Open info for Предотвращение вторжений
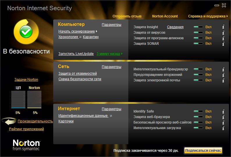Screen dimensions: 231x157 tap(223, 75)
